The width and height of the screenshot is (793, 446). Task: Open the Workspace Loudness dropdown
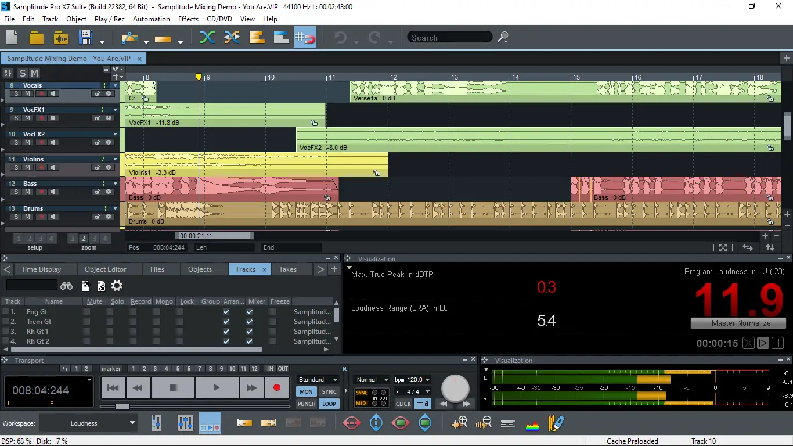(x=88, y=423)
